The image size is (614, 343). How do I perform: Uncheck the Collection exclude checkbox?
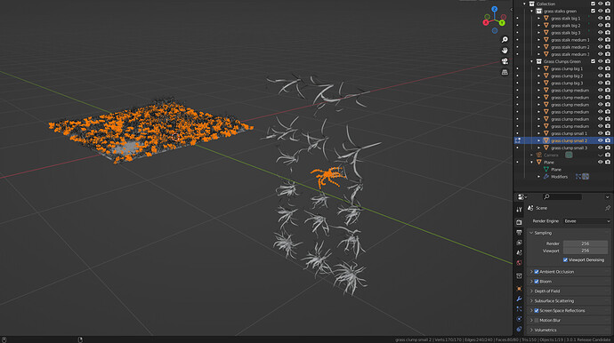(x=593, y=4)
